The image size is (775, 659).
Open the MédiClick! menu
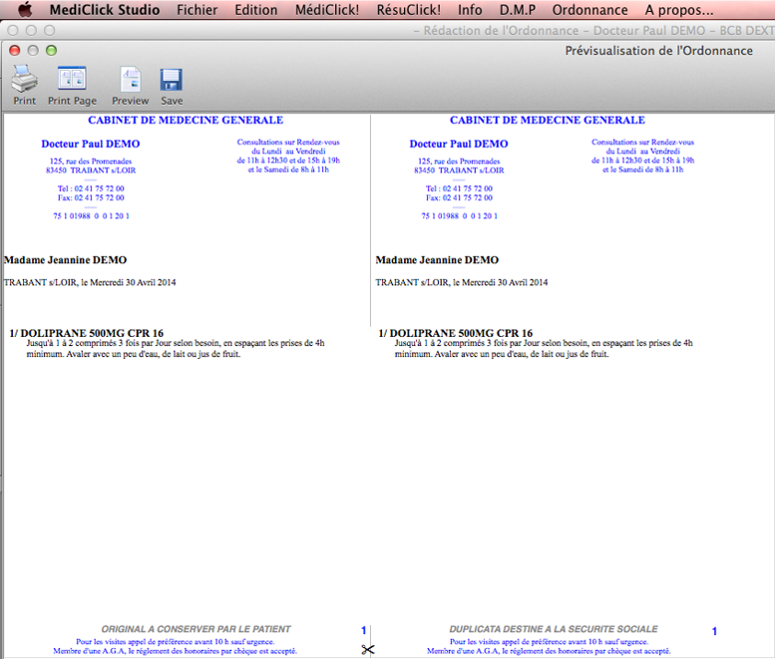(x=327, y=10)
